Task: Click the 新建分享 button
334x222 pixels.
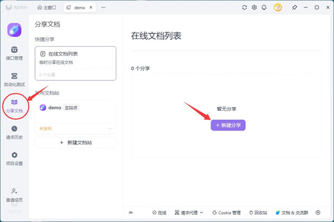Action: 228,125
